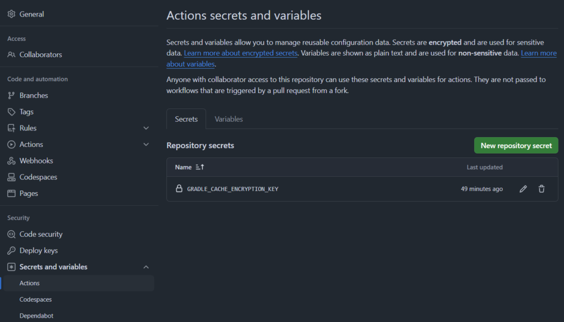Open Code security via shield icon
The width and height of the screenshot is (564, 322).
pyautogui.click(x=11, y=234)
